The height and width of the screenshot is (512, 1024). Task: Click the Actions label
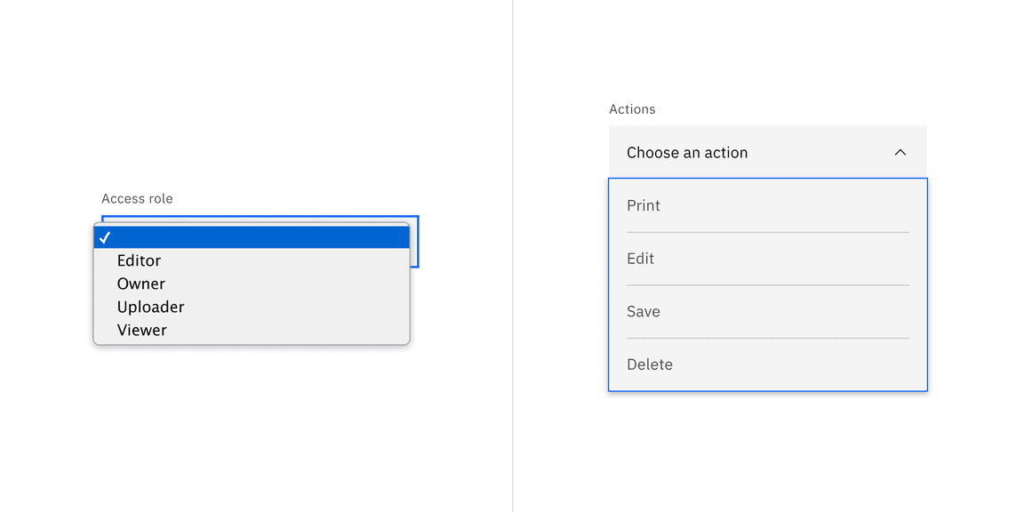point(632,108)
